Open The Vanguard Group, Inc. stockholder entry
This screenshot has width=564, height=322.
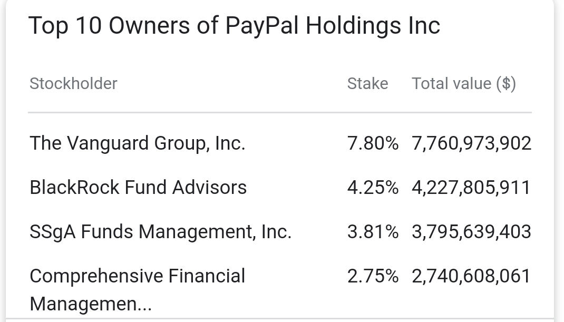click(x=137, y=143)
